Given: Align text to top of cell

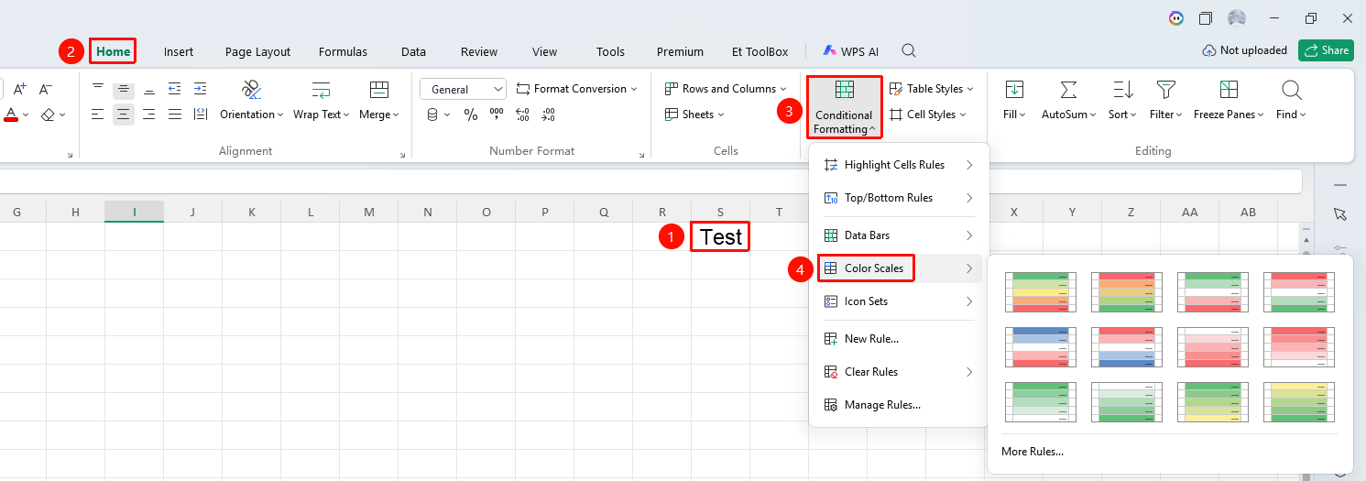Looking at the screenshot, I should [x=98, y=89].
